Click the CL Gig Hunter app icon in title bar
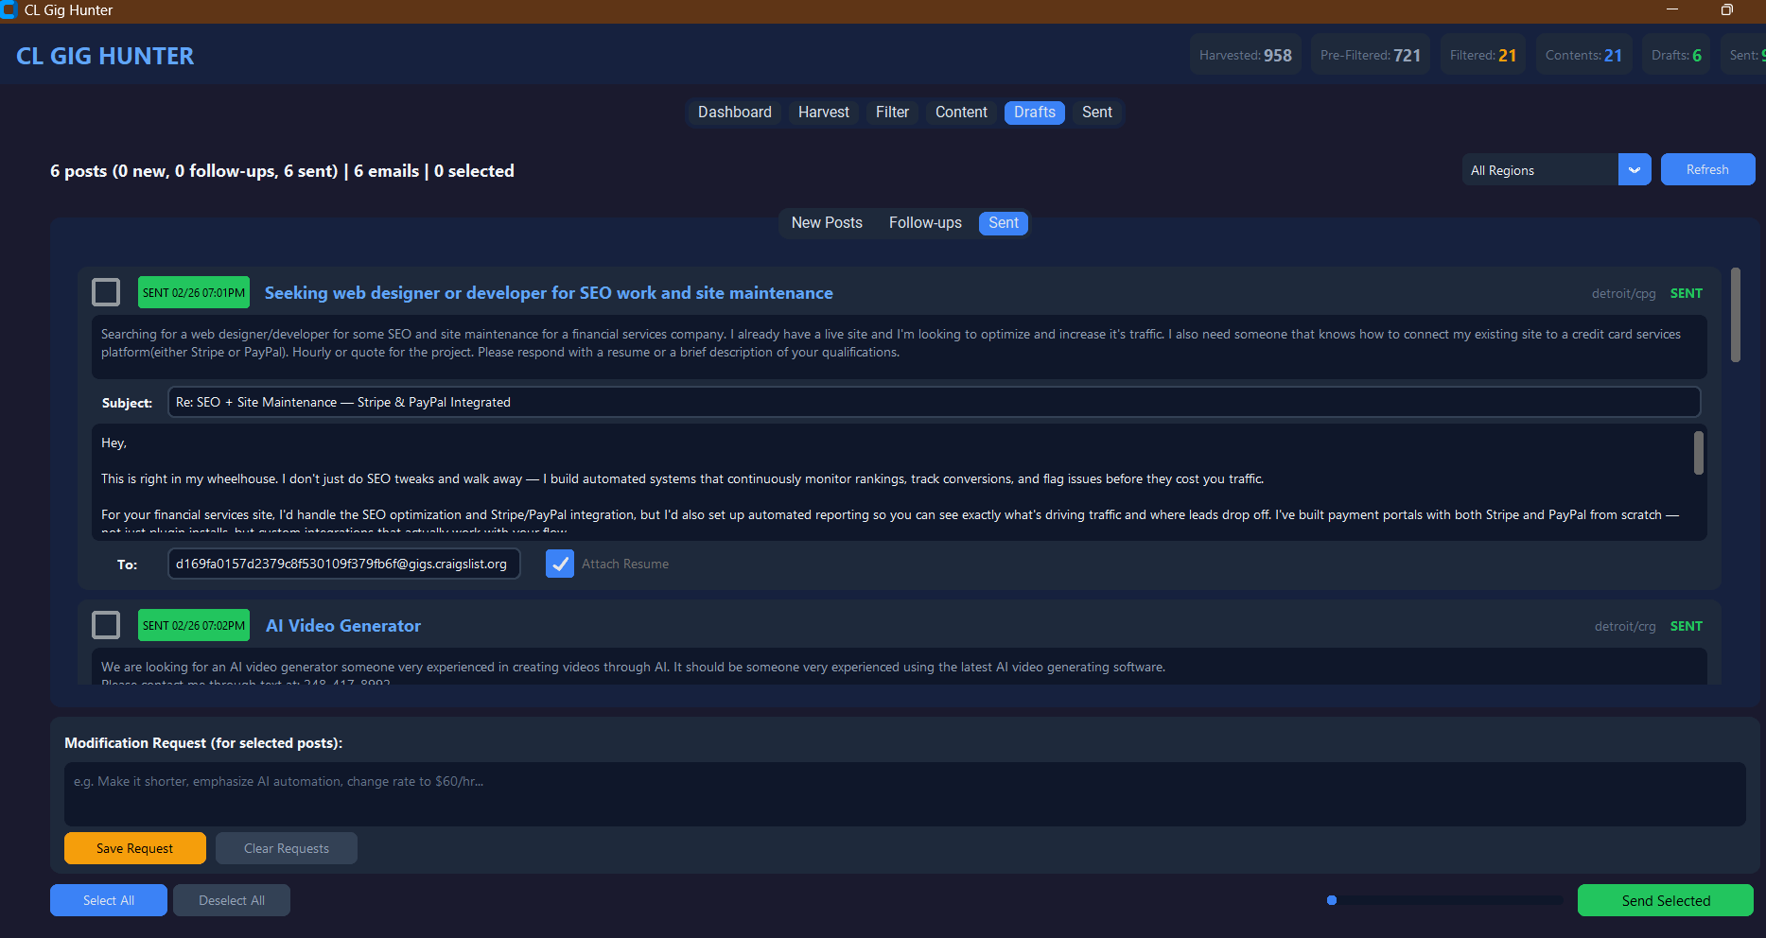This screenshot has width=1766, height=938. point(10,10)
